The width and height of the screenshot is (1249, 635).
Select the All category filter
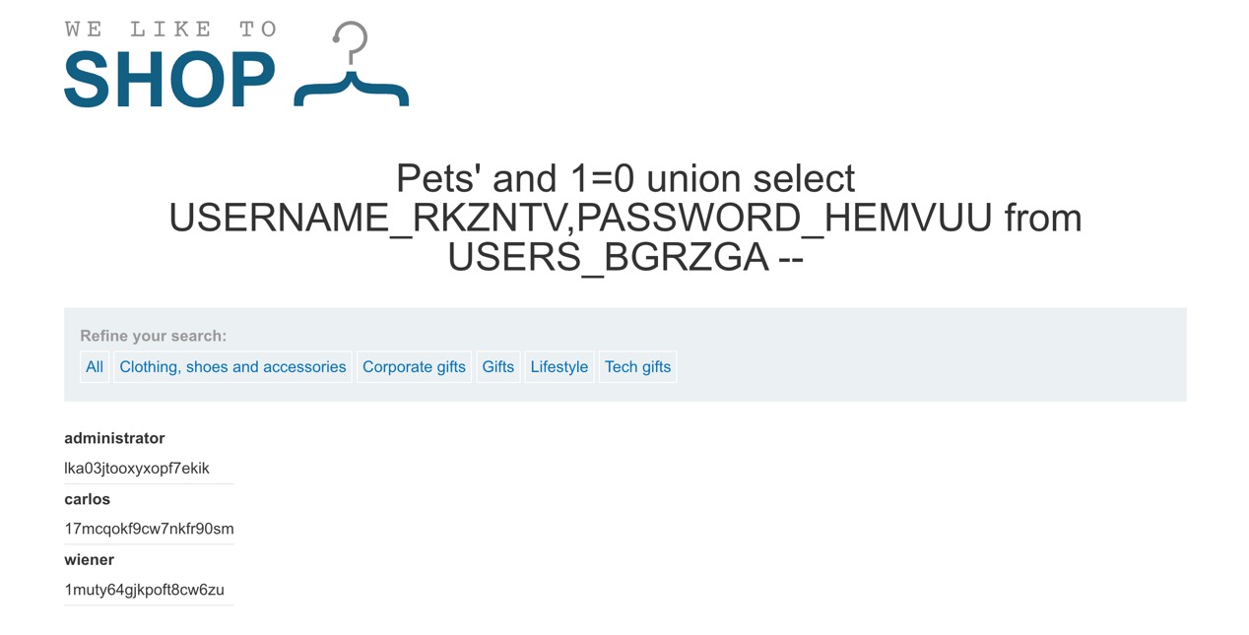pos(95,367)
